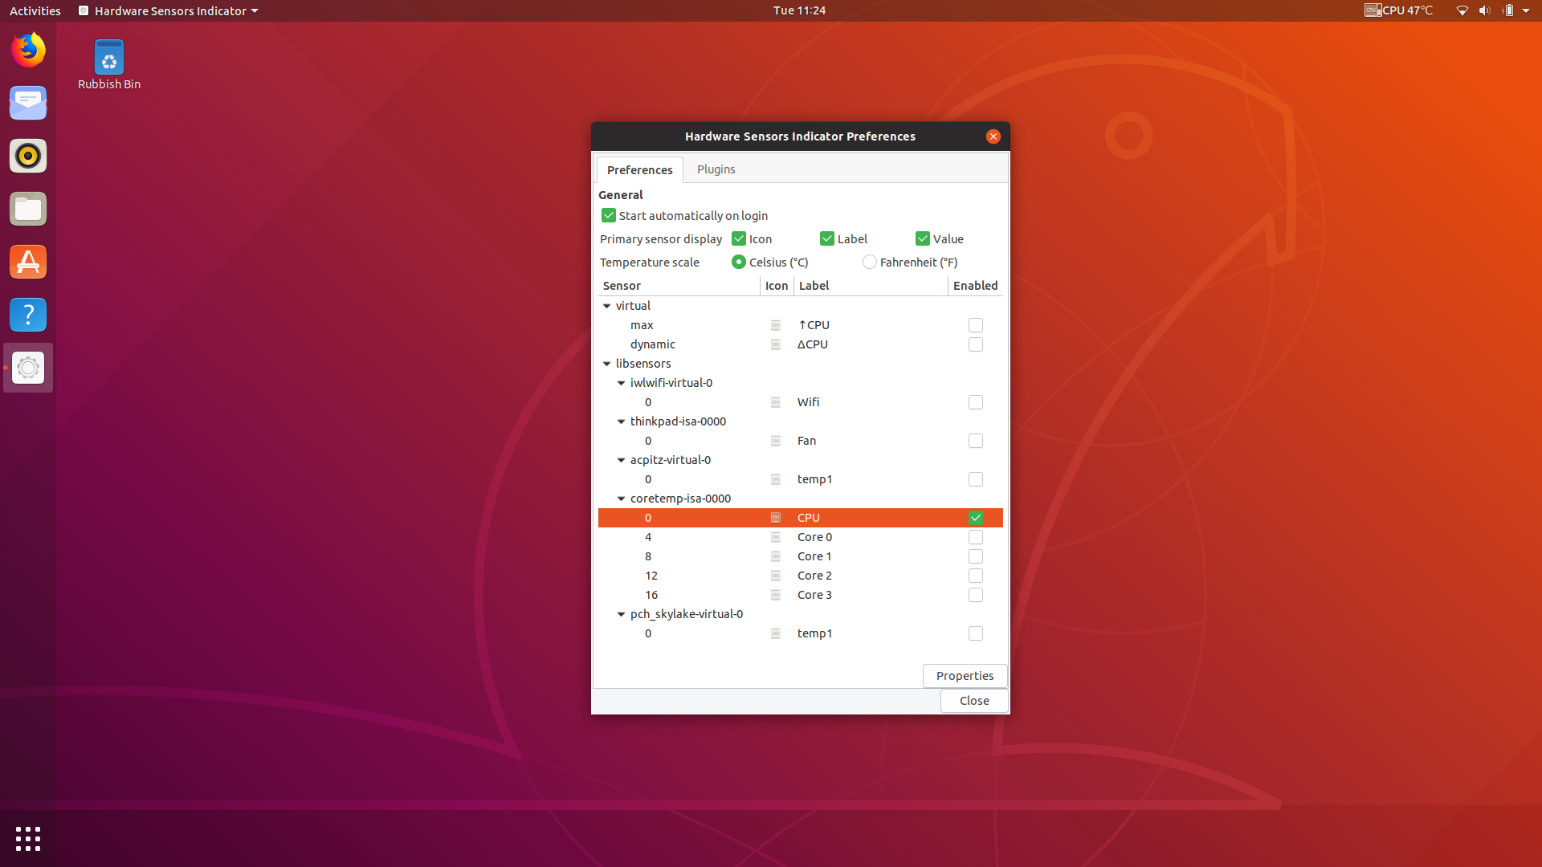Click the Properties button
Screen dimensions: 1542x867
point(964,675)
